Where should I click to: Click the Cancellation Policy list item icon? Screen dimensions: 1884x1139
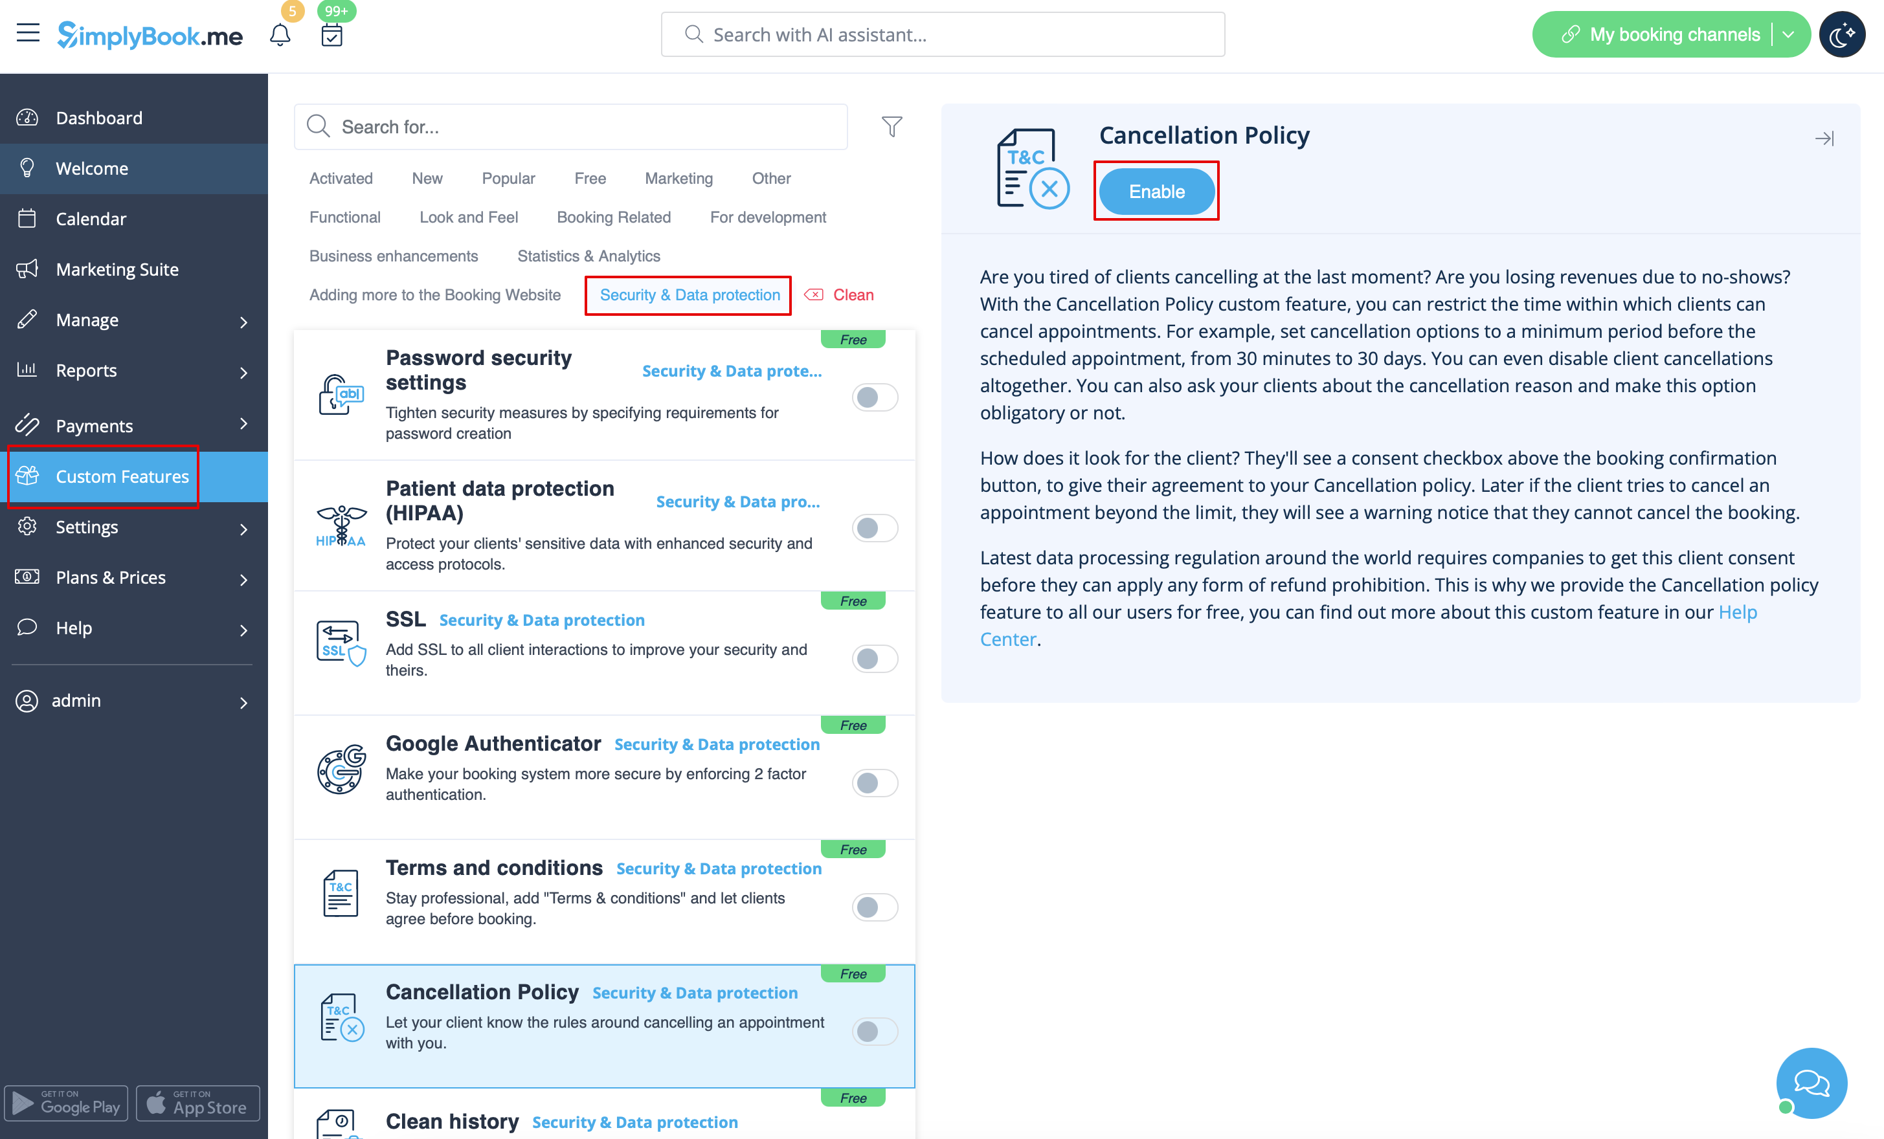(x=342, y=1017)
